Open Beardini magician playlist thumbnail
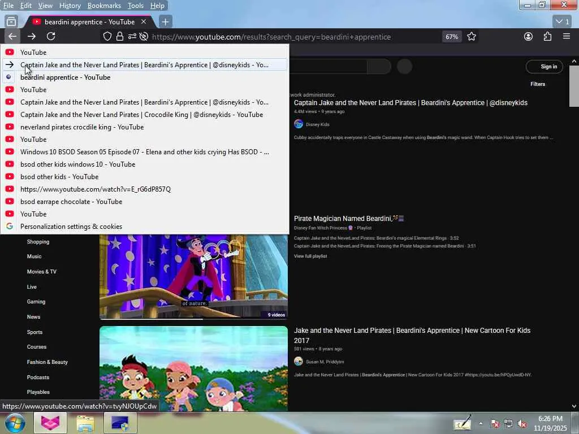 tap(193, 276)
